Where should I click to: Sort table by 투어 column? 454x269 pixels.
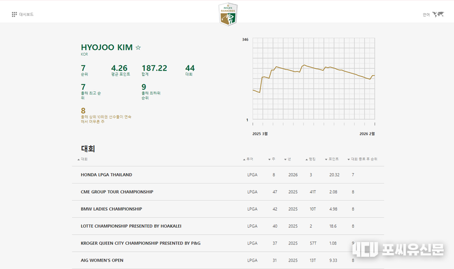point(249,159)
